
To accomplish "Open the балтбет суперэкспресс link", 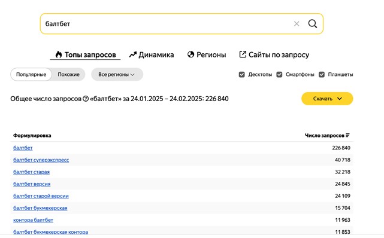I will pyautogui.click(x=41, y=160).
